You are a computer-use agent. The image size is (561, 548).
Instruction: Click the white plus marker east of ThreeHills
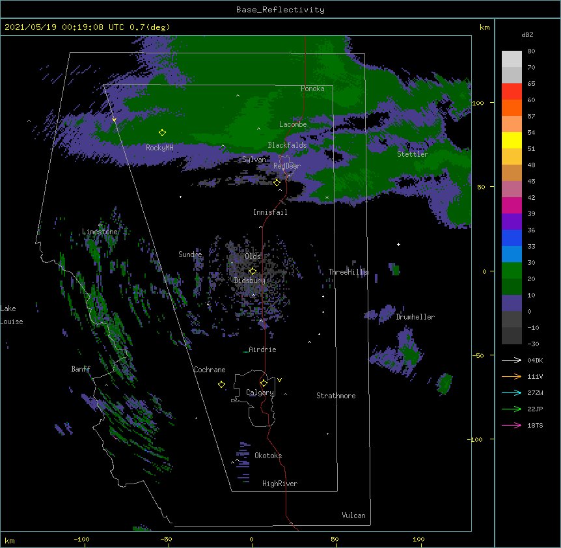point(398,245)
